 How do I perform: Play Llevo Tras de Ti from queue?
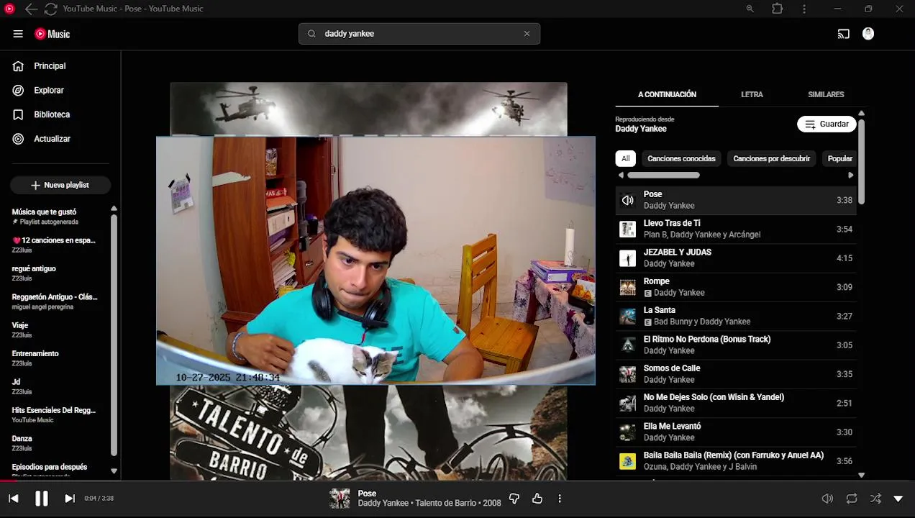click(736, 229)
